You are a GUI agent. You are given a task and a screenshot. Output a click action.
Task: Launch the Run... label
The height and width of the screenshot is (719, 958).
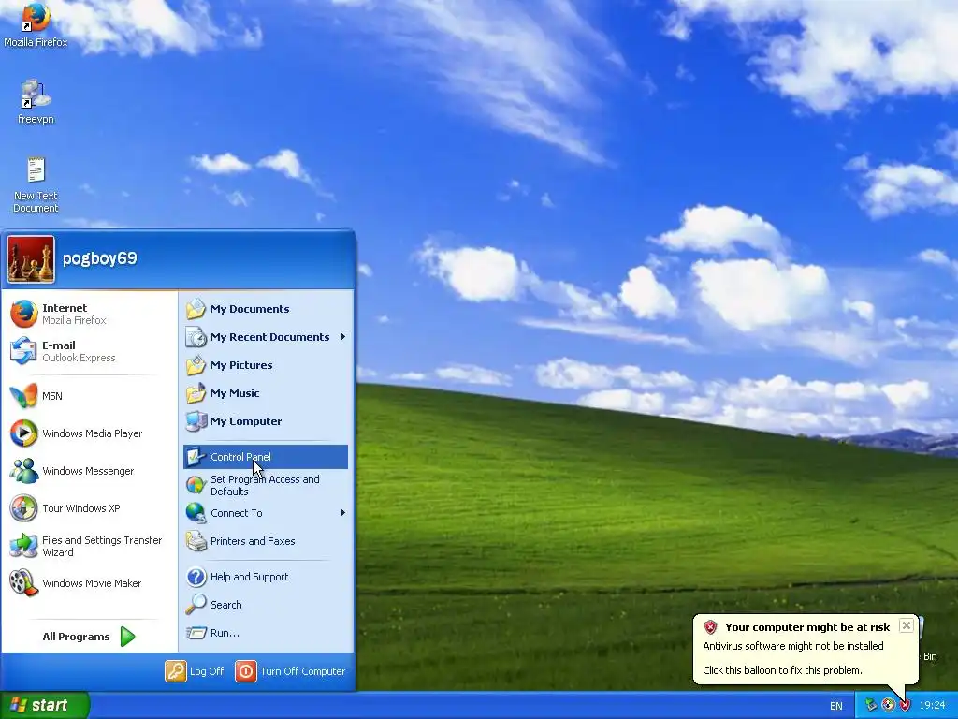225,633
